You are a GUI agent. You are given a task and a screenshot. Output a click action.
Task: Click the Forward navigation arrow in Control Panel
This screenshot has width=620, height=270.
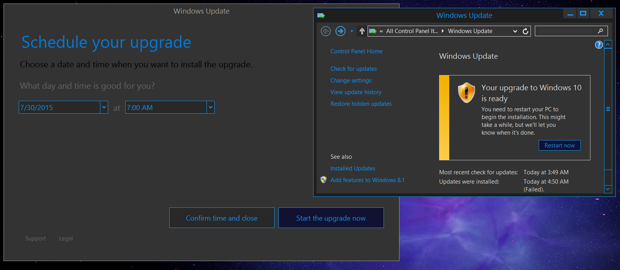(340, 31)
